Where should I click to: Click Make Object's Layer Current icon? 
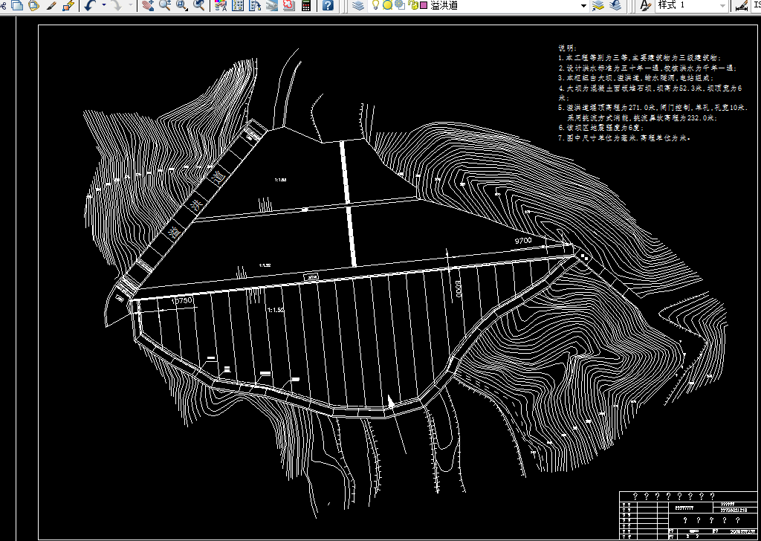599,5
